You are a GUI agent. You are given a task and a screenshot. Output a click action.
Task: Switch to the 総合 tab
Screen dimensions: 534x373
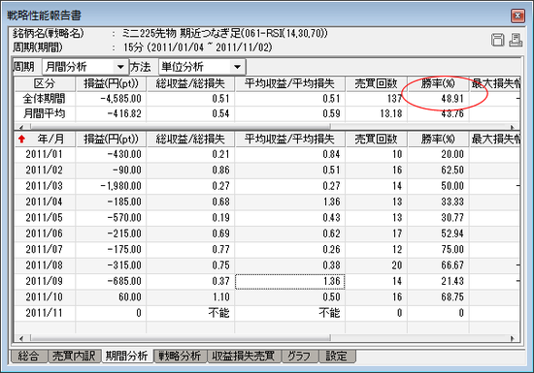click(29, 356)
